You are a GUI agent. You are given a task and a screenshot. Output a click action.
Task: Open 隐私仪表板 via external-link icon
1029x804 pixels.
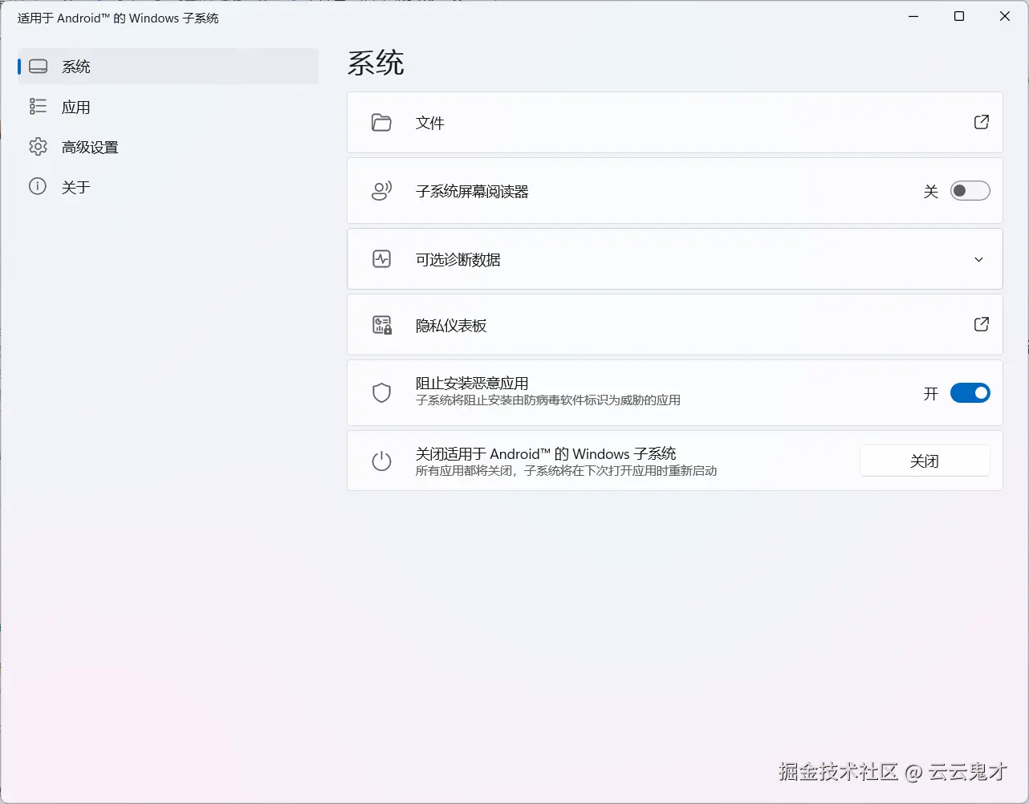[x=981, y=324]
